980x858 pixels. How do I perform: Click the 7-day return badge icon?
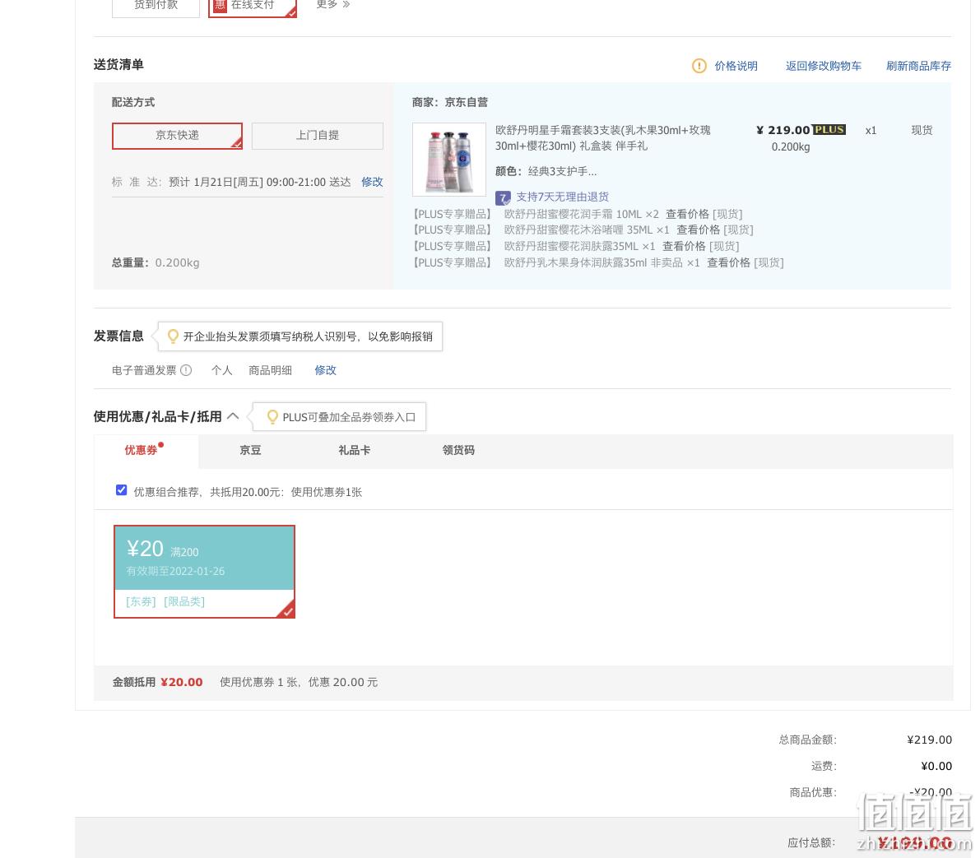(x=503, y=198)
